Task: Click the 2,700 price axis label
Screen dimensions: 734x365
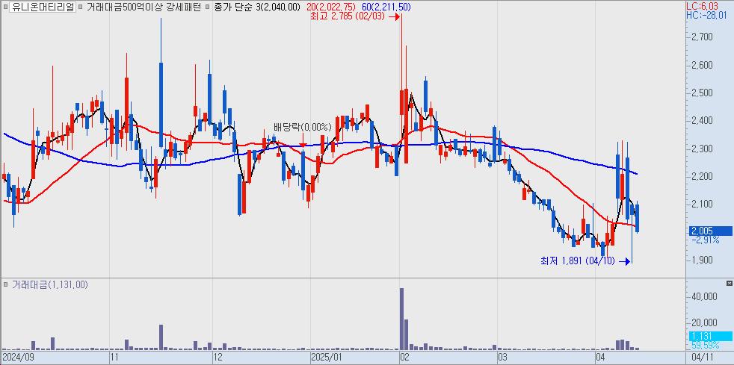Action: click(x=702, y=37)
